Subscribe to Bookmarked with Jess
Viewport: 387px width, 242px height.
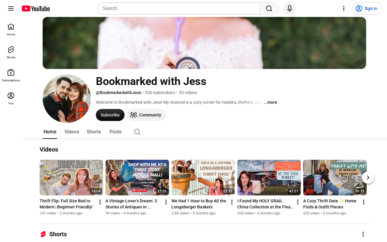point(110,115)
